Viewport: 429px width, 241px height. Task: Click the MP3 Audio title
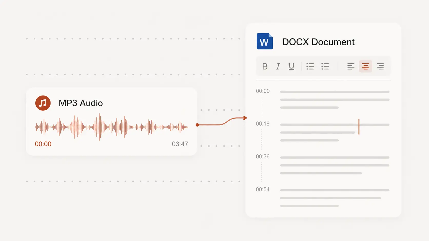81,103
